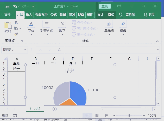Click the Format Painter brush icon
This screenshot has width=164, height=121.
pyautogui.click(x=16, y=34)
